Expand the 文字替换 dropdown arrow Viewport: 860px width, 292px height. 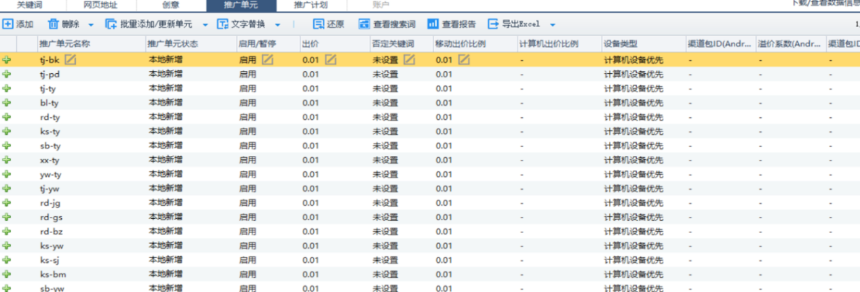(x=278, y=25)
